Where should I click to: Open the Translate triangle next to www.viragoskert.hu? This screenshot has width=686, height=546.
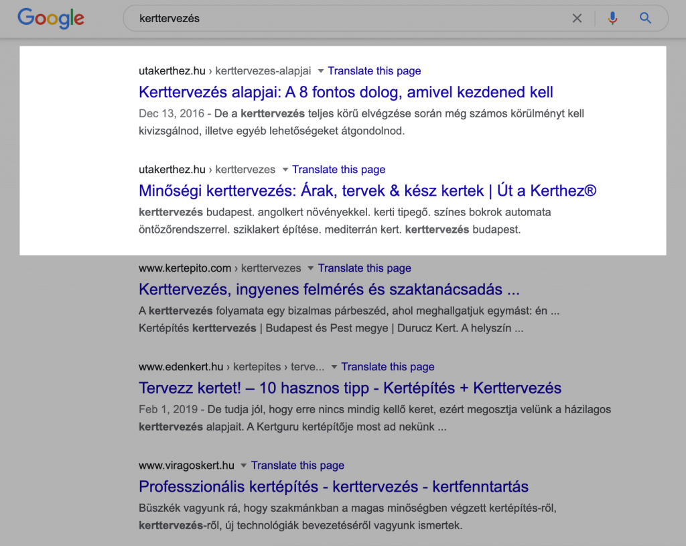[x=243, y=465]
